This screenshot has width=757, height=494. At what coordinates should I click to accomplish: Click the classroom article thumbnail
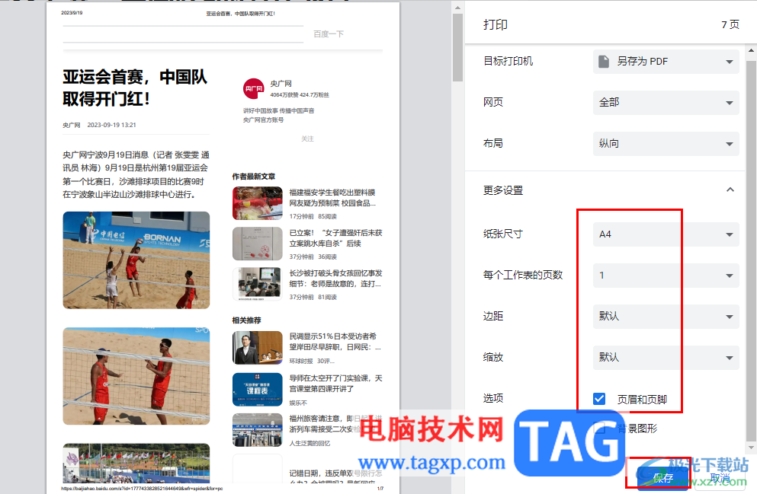[258, 284]
